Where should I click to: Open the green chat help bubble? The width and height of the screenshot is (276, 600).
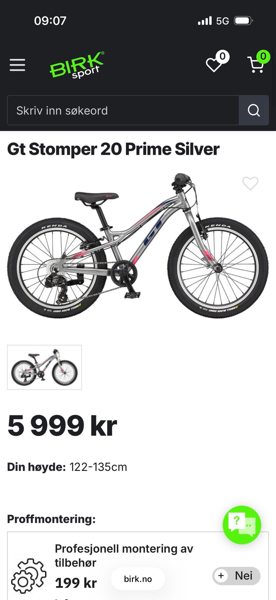pos(242,525)
